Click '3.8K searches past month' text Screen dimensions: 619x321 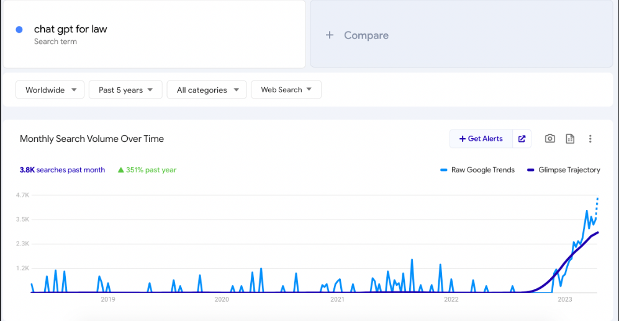(x=62, y=170)
